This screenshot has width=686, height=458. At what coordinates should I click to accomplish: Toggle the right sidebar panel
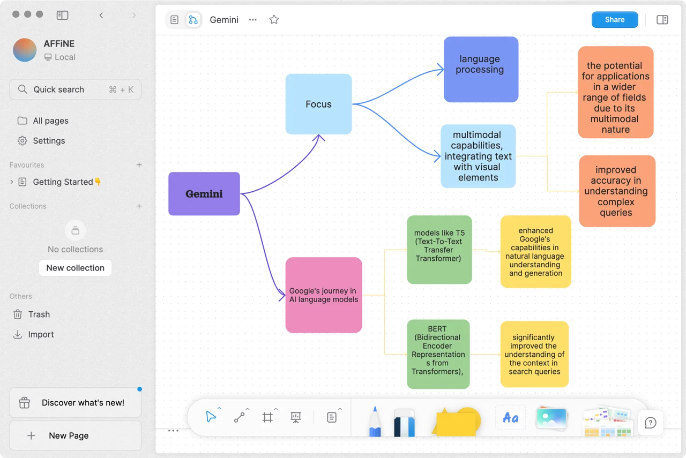(662, 20)
